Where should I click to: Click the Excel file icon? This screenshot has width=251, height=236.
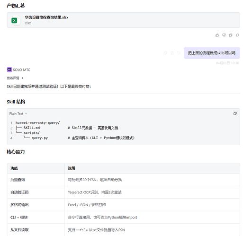[x=14, y=20]
